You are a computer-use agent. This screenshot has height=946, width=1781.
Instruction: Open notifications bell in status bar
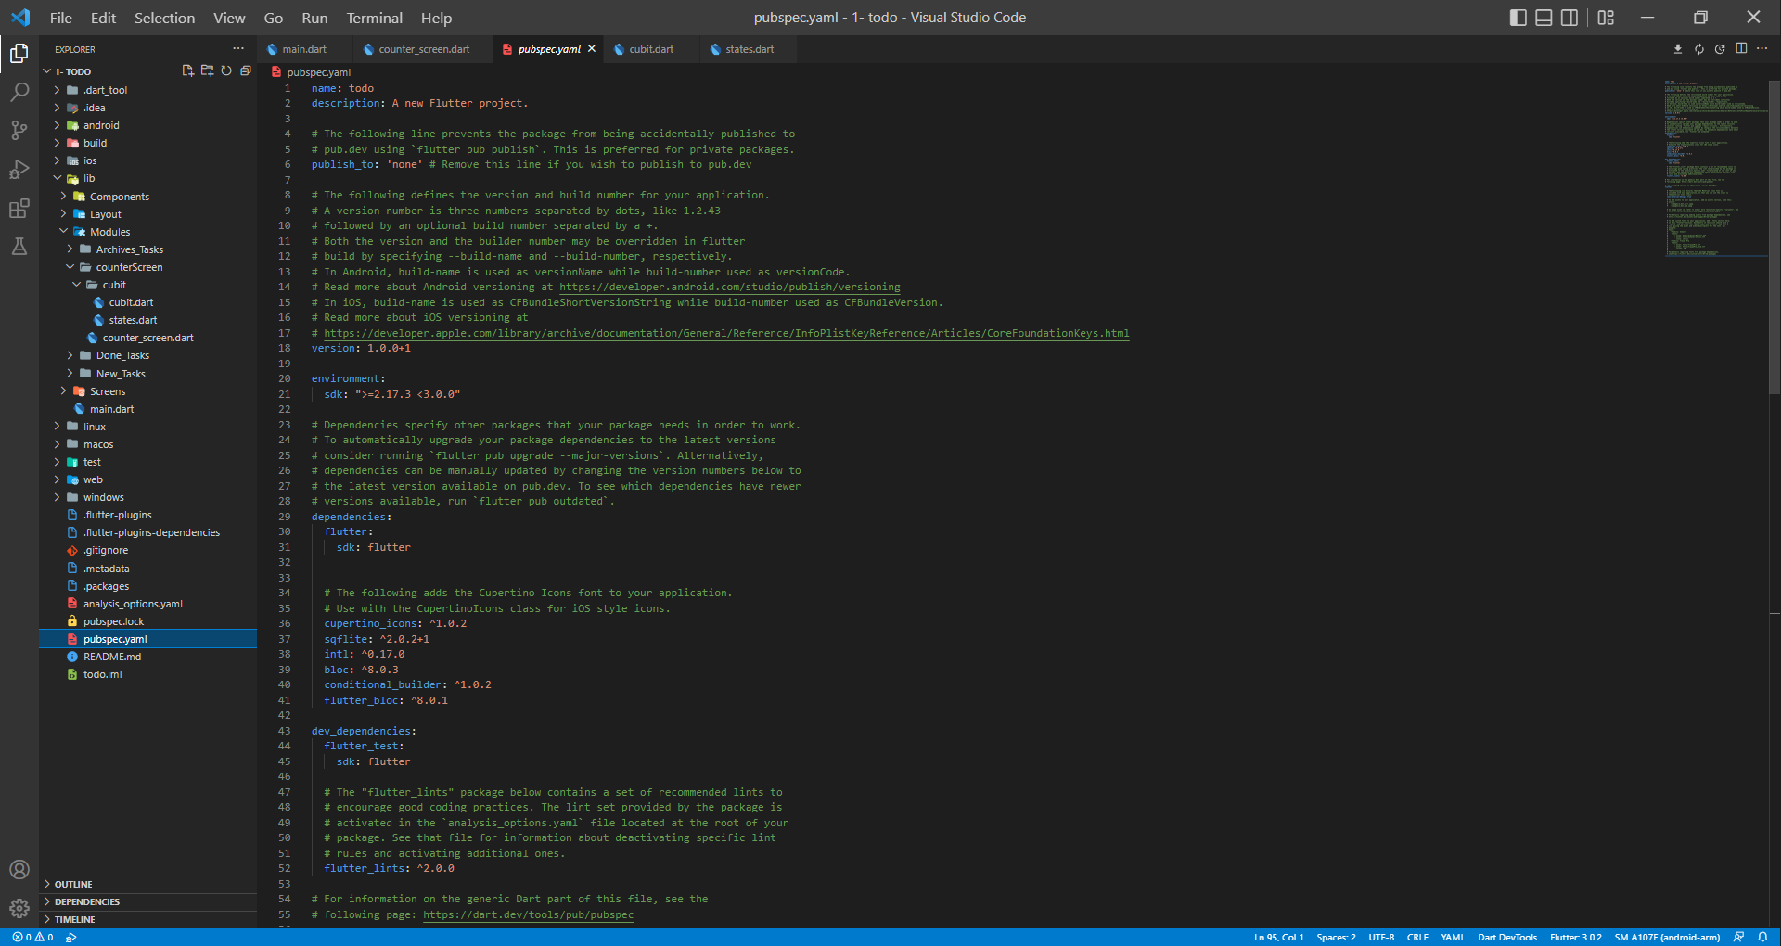click(x=1762, y=937)
